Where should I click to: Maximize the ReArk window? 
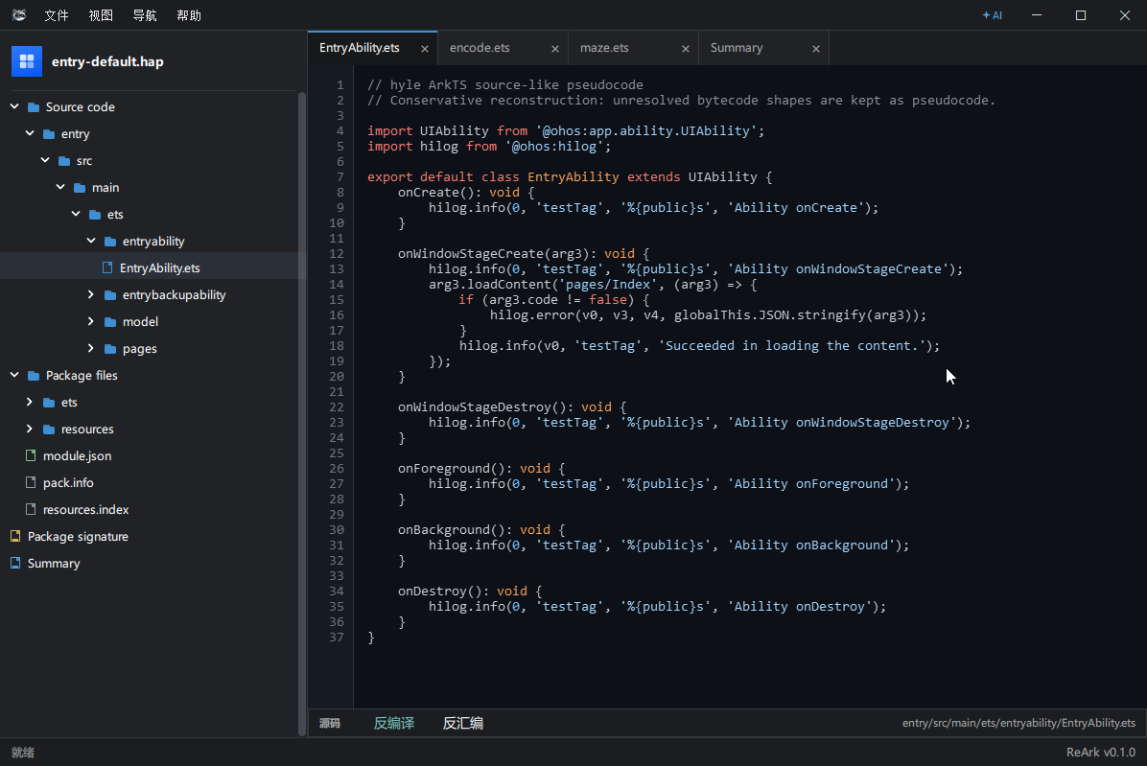[x=1081, y=15]
